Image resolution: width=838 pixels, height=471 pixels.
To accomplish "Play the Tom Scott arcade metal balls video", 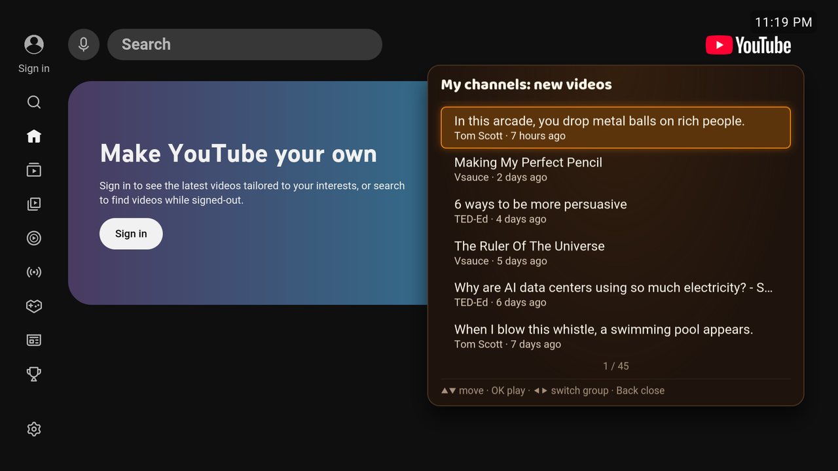I will tap(615, 128).
